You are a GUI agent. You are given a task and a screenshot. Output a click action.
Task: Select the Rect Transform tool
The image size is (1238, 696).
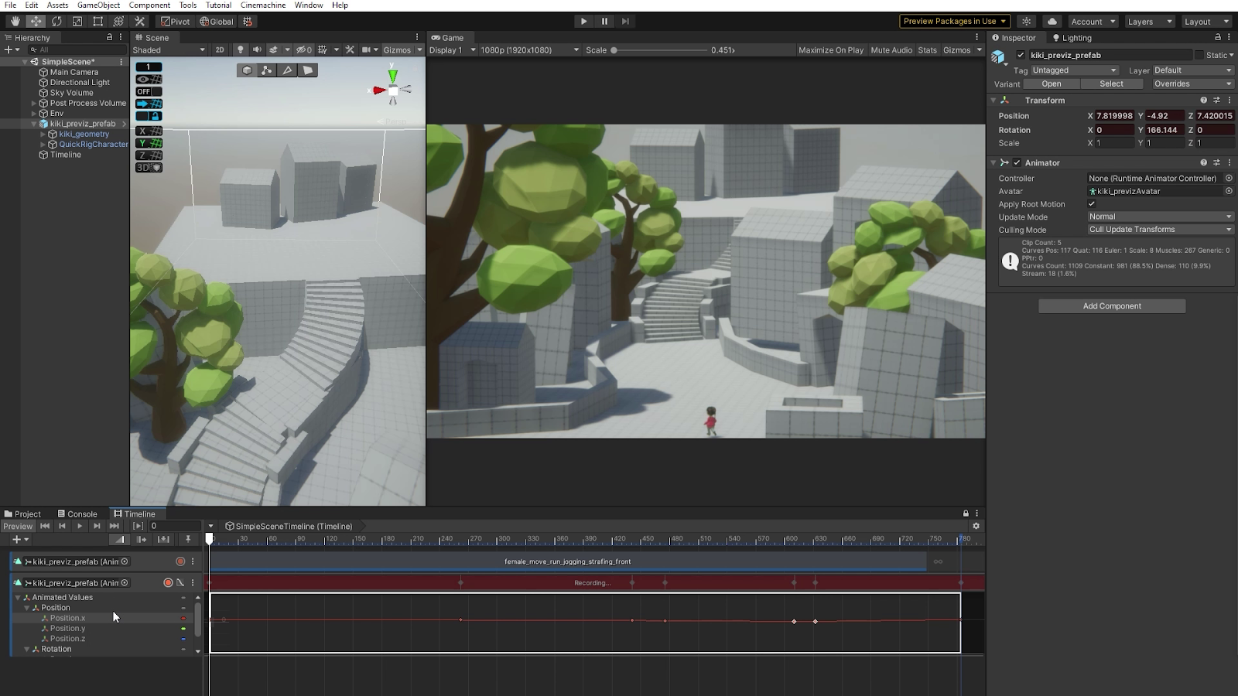pyautogui.click(x=98, y=22)
